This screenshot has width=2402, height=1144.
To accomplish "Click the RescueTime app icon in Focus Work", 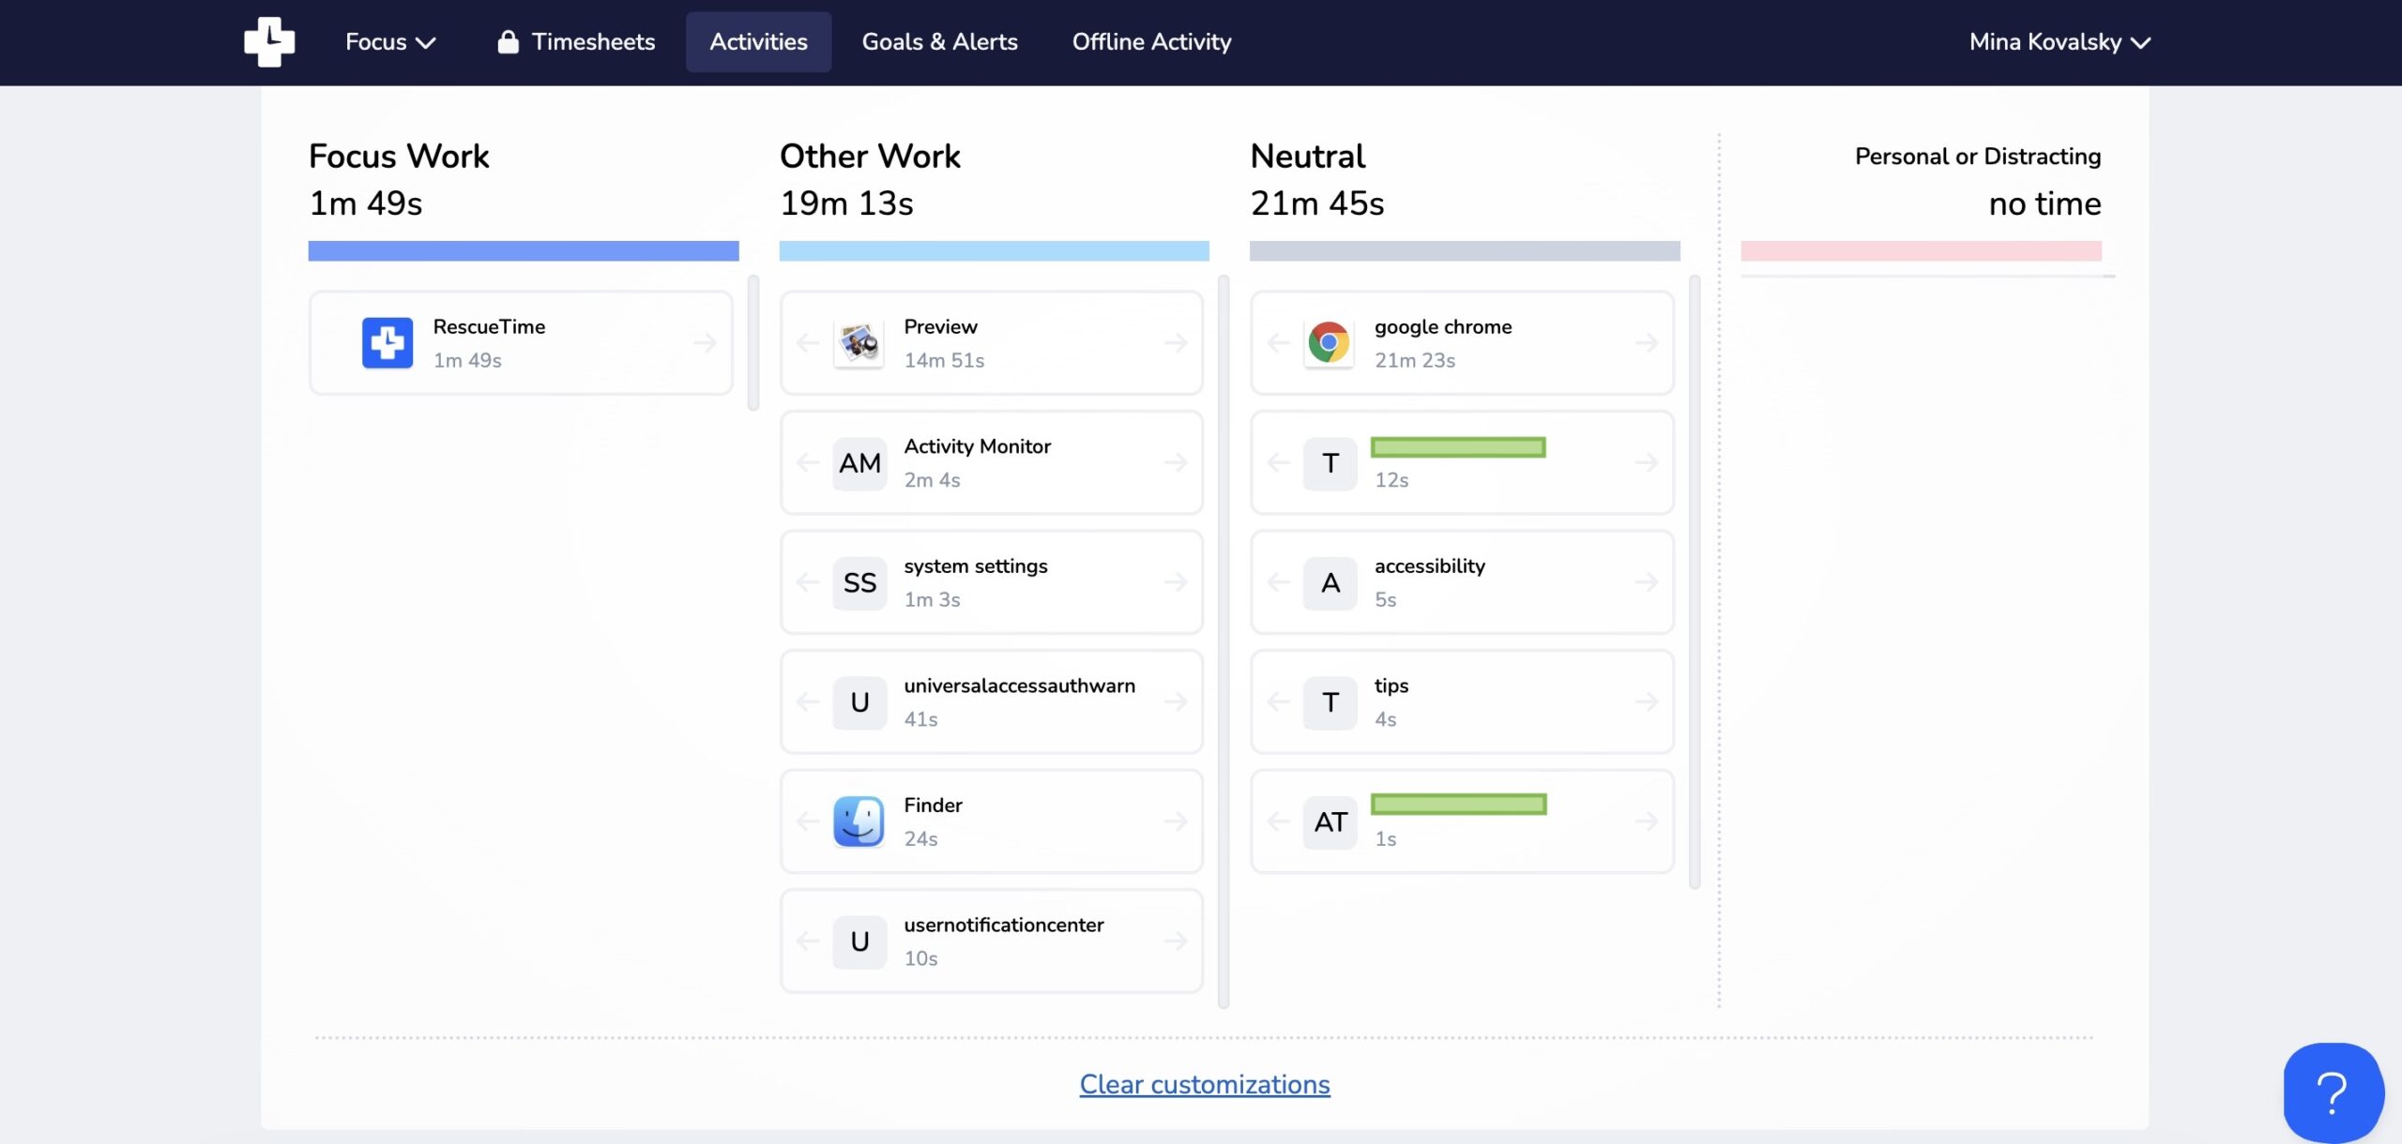I will tap(388, 342).
